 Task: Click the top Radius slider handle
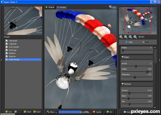pos(123,50)
